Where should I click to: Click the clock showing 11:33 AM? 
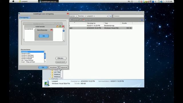[169, 1]
